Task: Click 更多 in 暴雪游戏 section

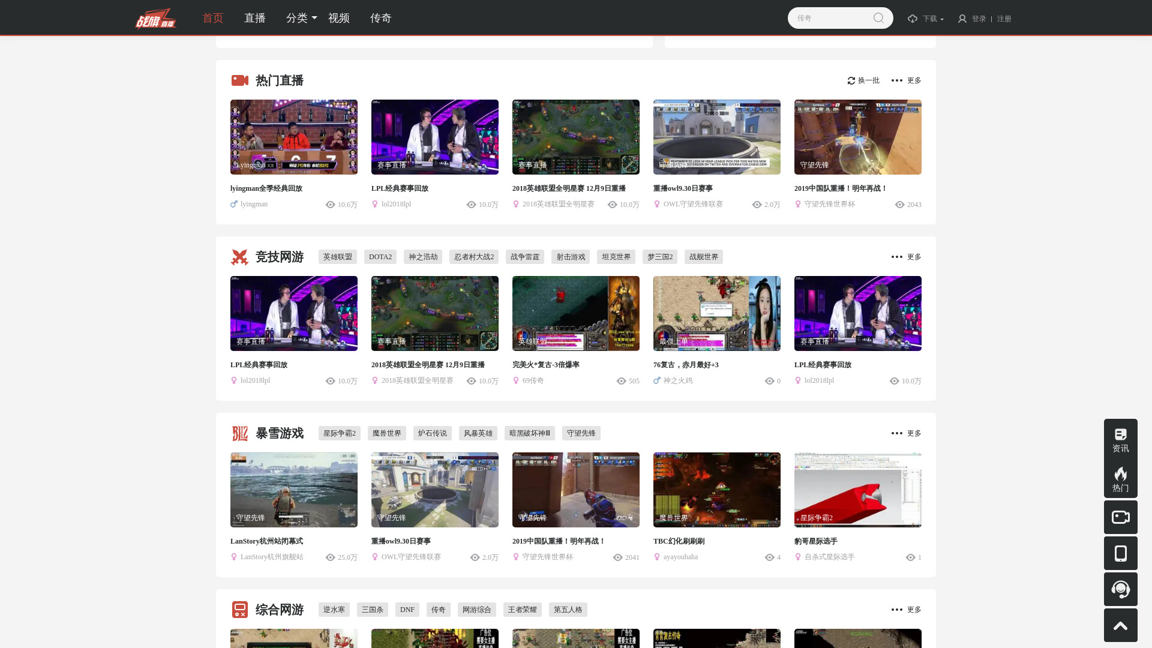Action: pyautogui.click(x=914, y=433)
